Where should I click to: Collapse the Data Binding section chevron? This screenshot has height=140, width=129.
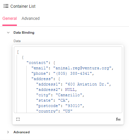click(x=8, y=33)
